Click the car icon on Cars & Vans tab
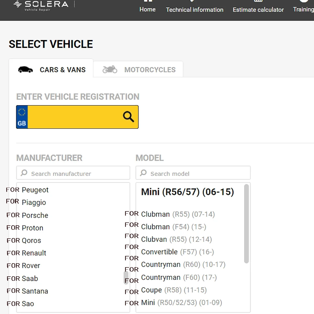Screen dimensions: 314x314 point(25,70)
